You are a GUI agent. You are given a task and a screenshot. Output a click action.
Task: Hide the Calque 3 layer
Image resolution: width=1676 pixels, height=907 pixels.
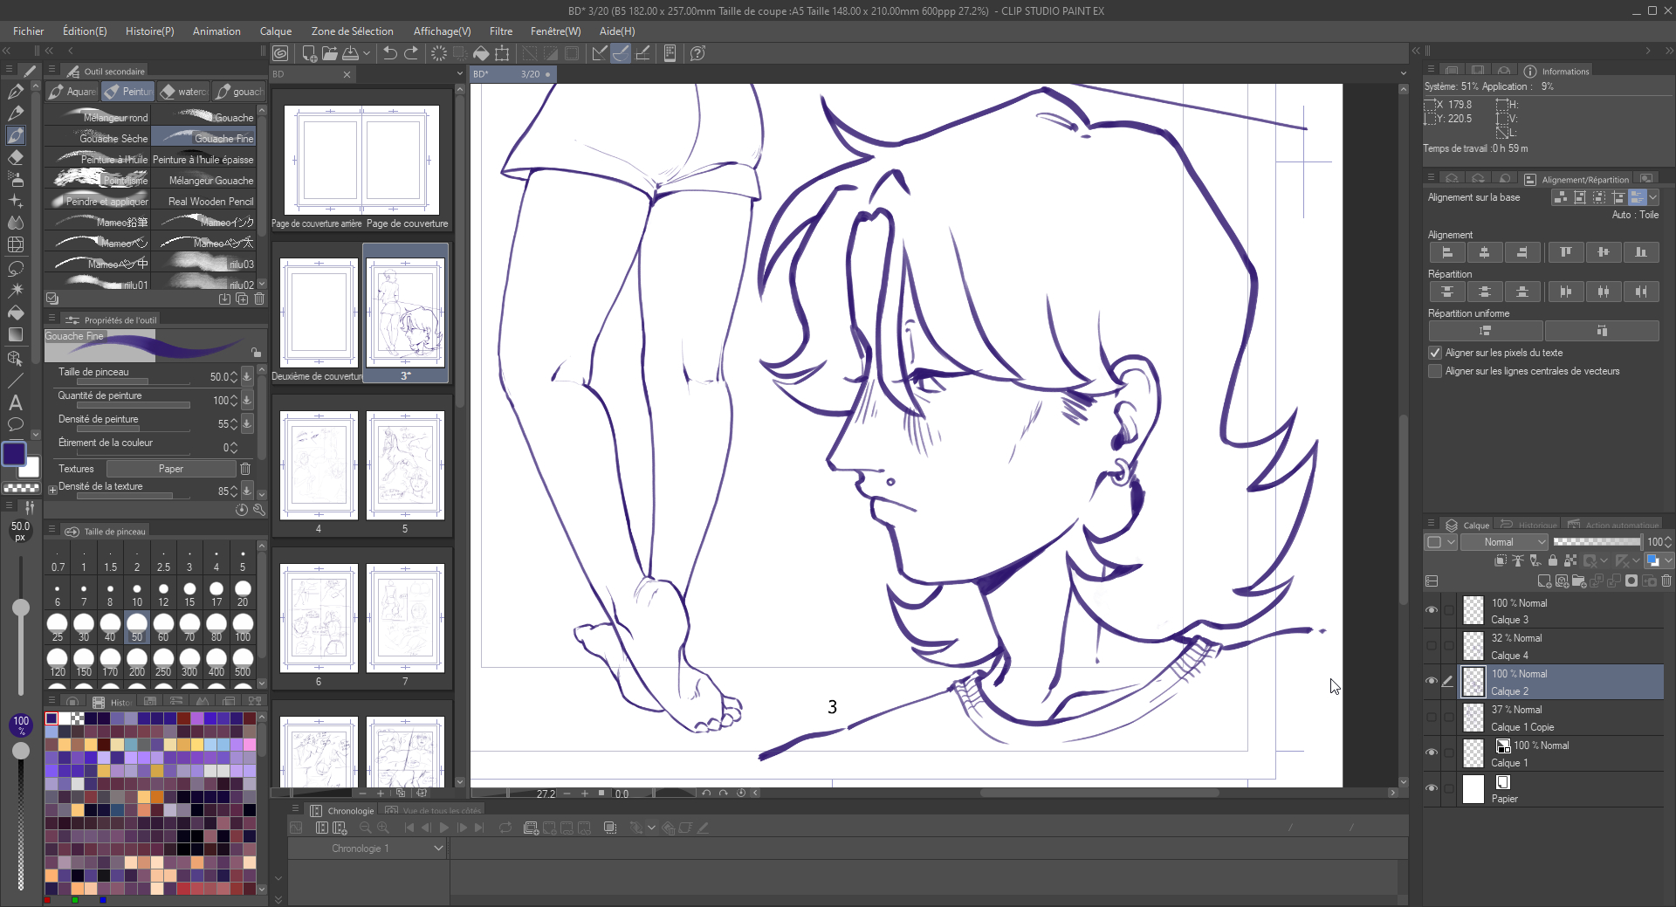click(x=1432, y=610)
